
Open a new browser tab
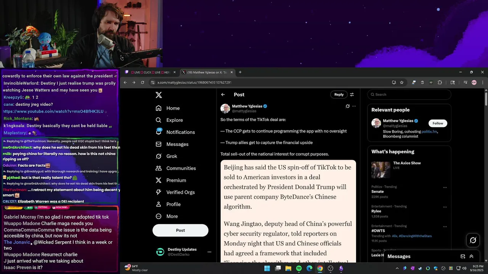coord(240,72)
